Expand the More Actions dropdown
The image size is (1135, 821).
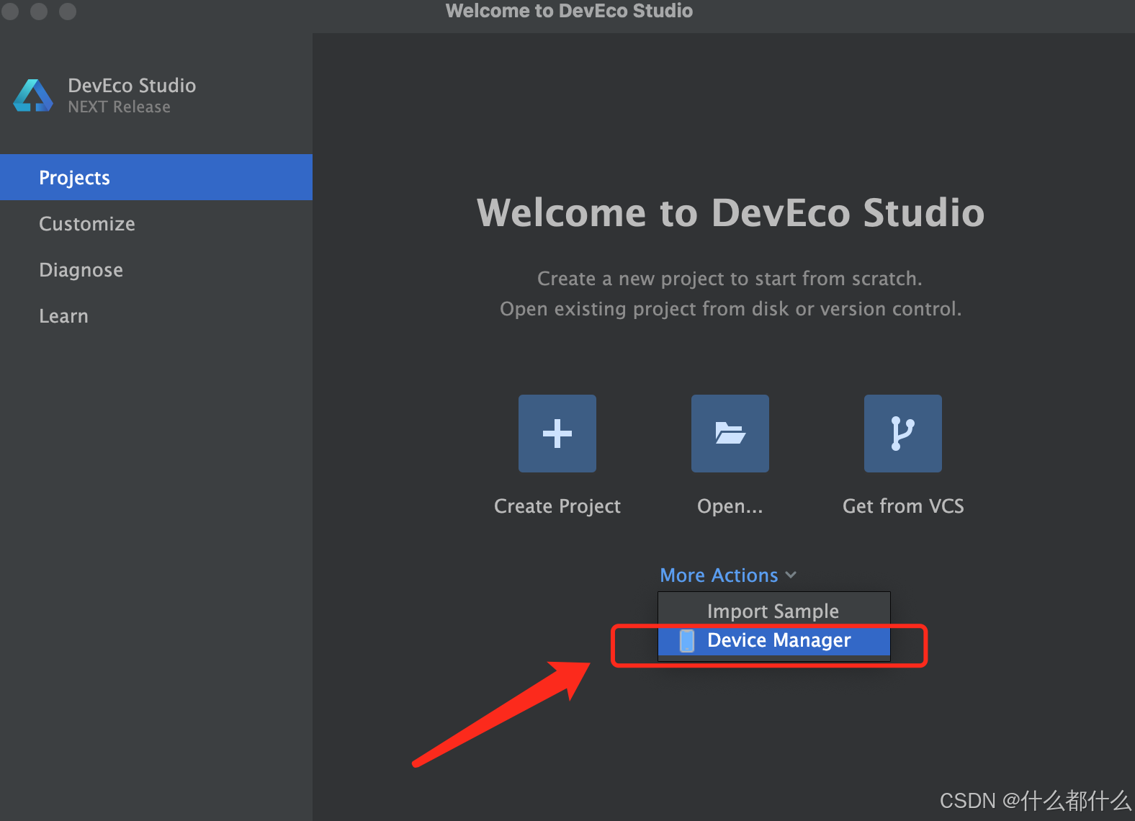728,575
